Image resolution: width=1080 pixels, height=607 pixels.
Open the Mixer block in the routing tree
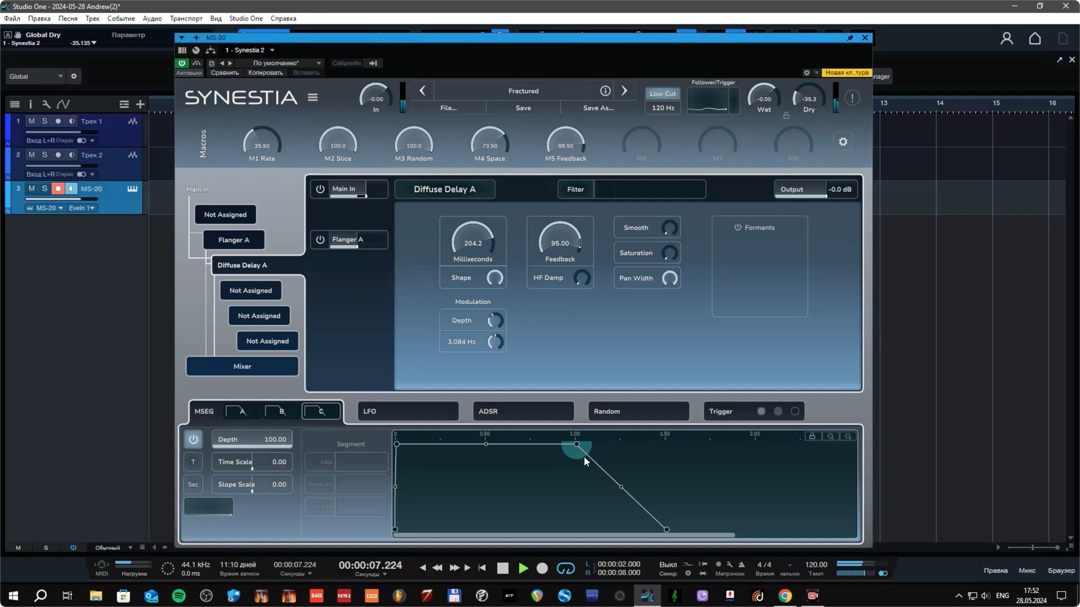(x=242, y=366)
